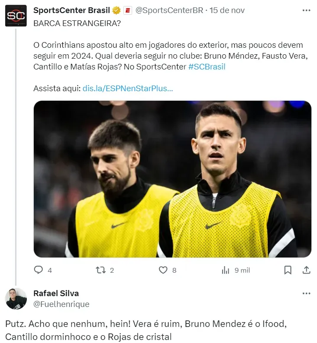317x343 pixels.
Task: Open the #SCBrasil hashtag
Action: pos(207,67)
